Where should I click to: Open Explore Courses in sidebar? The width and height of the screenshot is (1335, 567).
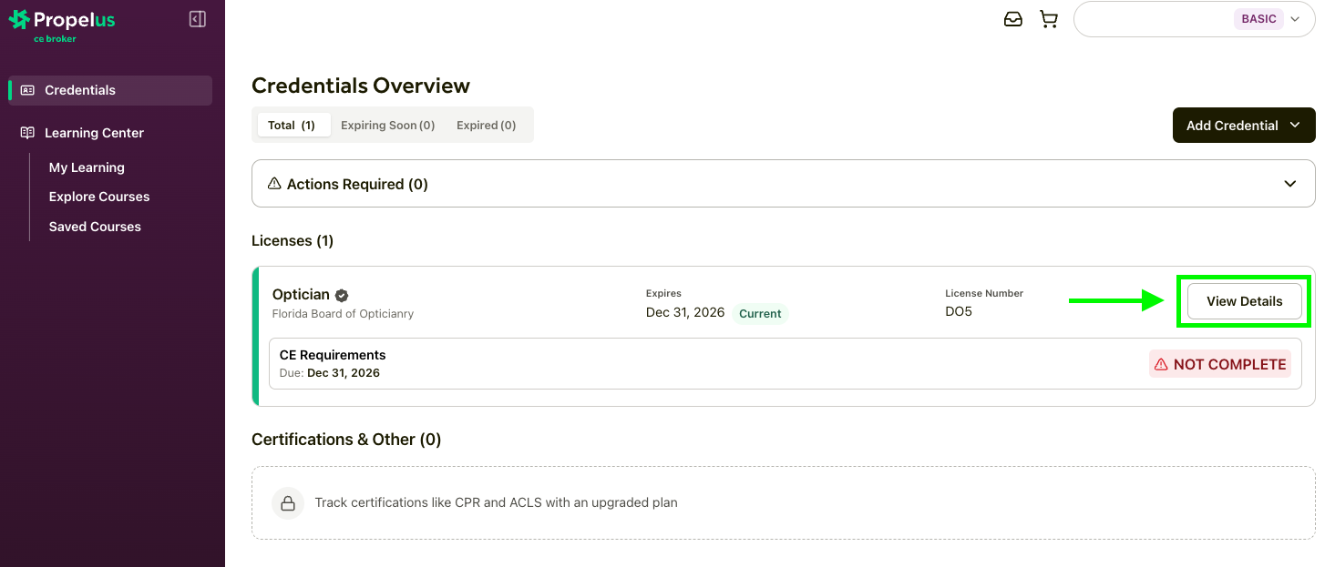(99, 197)
